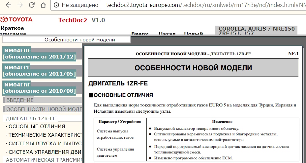Click the browser back arrow
Image resolution: width=306 pixels, height=163 pixels.
point(8,5)
